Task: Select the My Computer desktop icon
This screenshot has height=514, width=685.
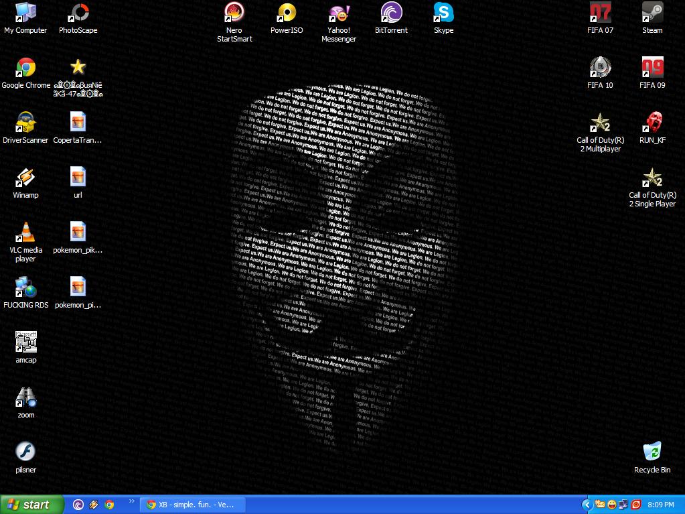Action: tap(25, 18)
